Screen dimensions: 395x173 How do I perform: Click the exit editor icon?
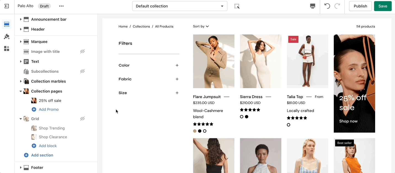point(7,6)
